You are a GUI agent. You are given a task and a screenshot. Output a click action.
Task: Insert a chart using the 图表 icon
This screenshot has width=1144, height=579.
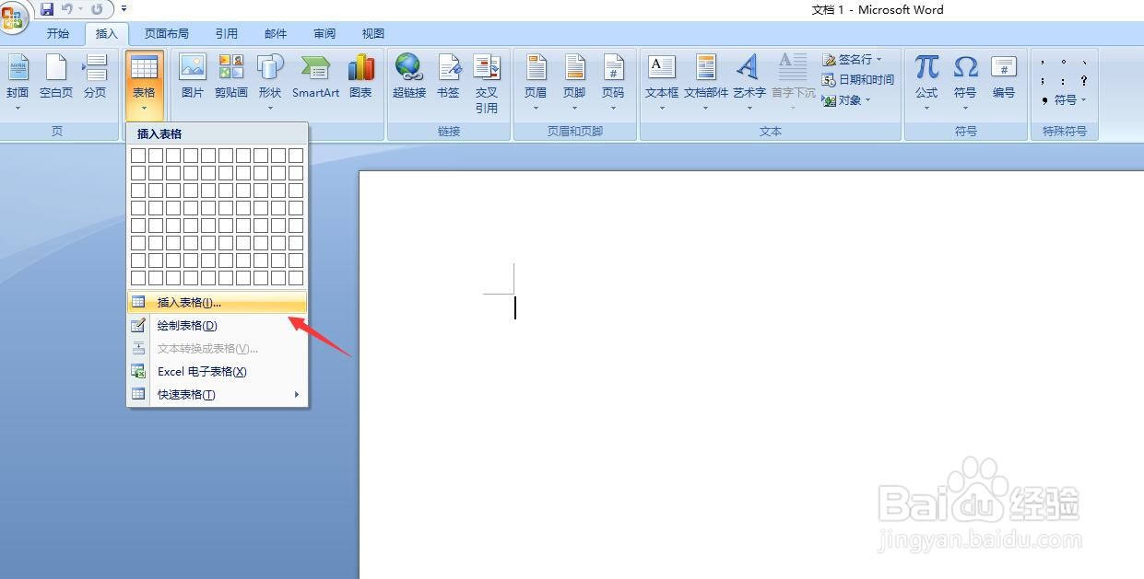pos(360,78)
